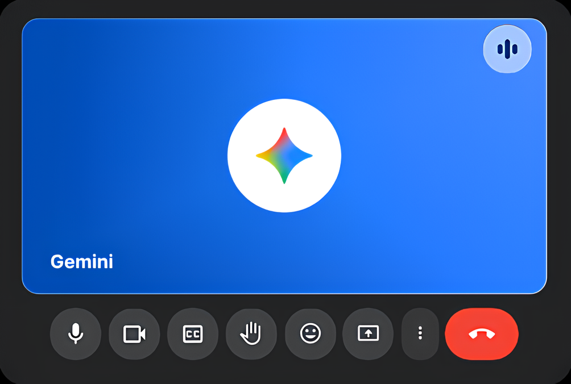571x384 pixels.
Task: End the call with the red hang-up button
Action: coord(481,335)
